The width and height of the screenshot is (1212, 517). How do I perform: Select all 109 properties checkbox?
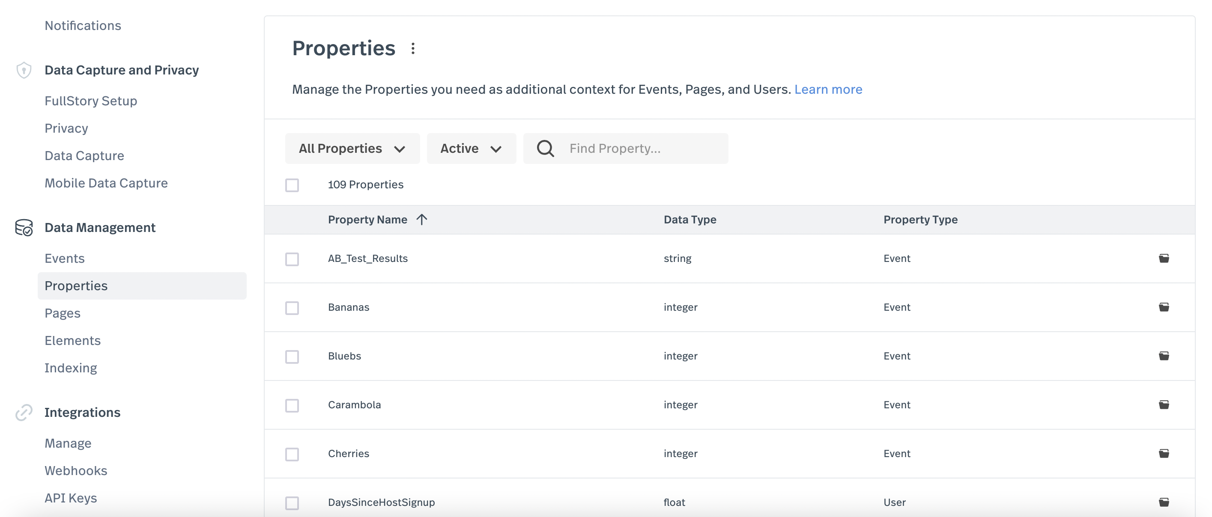(292, 185)
